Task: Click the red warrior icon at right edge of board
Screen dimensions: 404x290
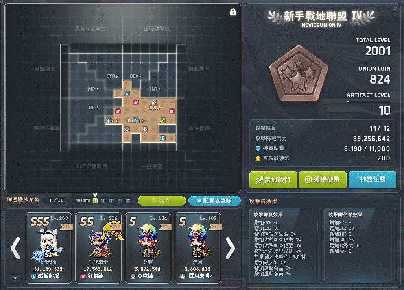Action: (x=172, y=111)
